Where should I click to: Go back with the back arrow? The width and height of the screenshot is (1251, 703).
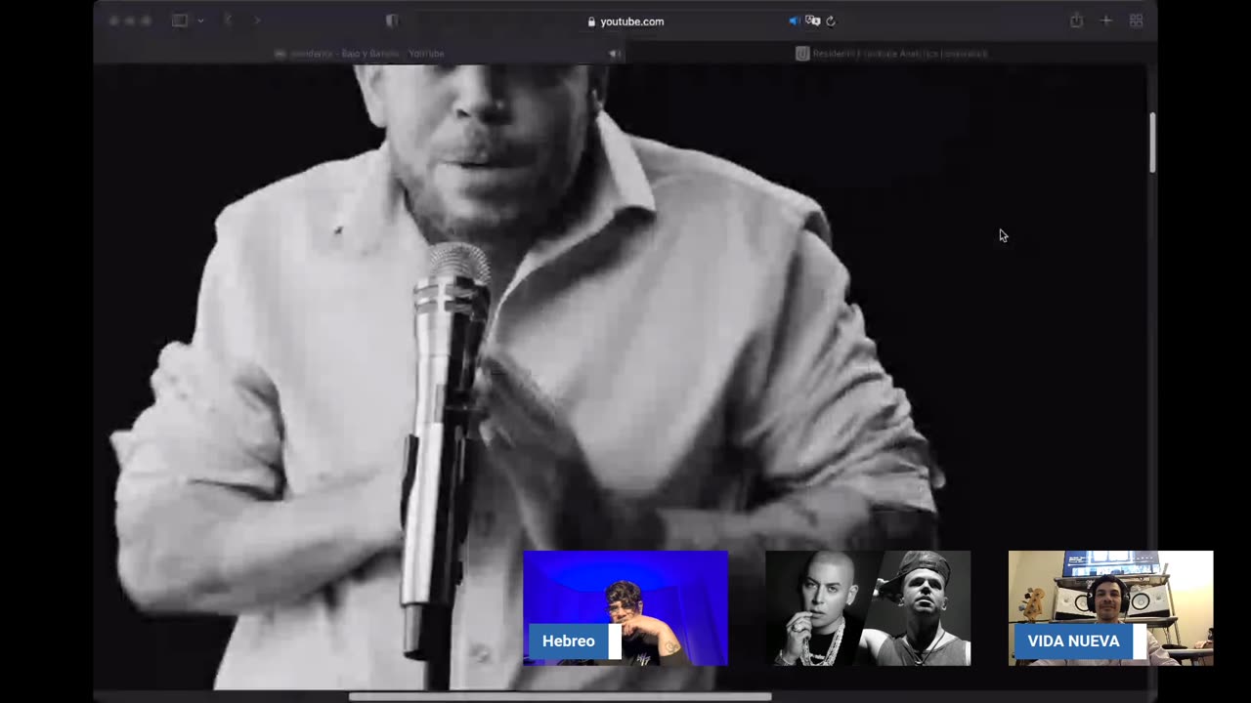(228, 21)
